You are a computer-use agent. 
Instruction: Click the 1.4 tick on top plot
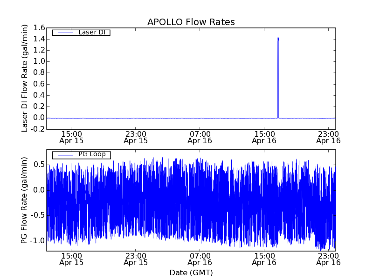point(39,39)
